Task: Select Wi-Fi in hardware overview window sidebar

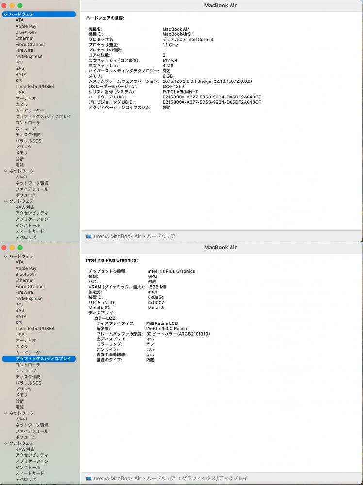Action: (21, 177)
